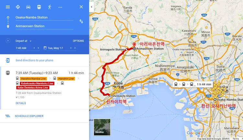
Task: Open the hamburger main menu
Action: [x=8, y=7]
